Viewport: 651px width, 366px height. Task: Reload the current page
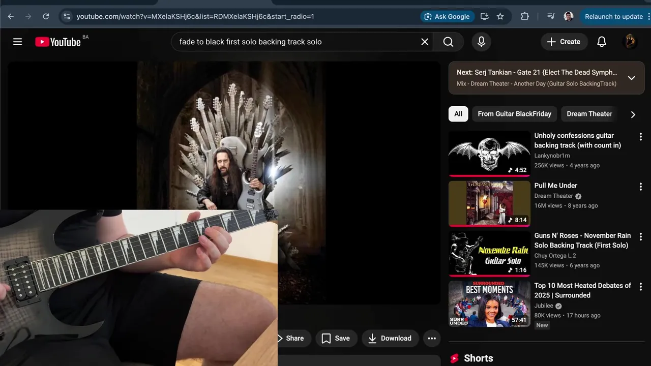click(46, 16)
